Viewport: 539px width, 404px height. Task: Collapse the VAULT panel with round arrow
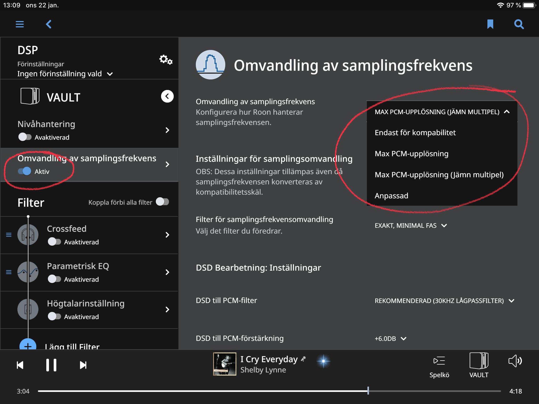pos(167,96)
